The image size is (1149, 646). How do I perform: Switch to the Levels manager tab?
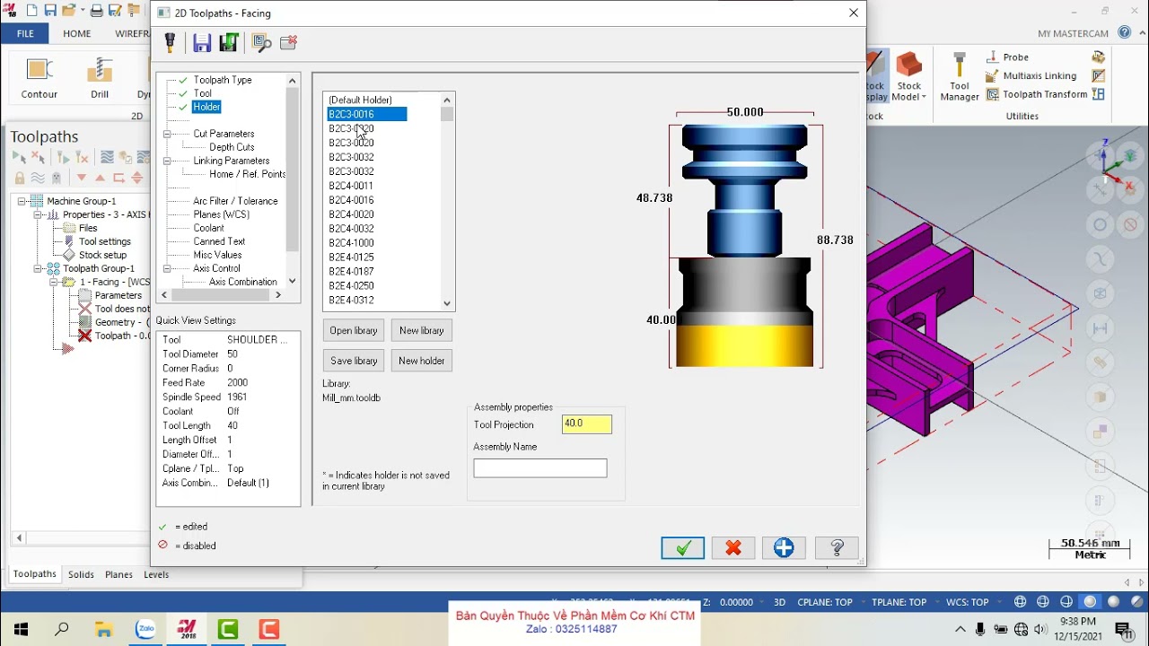tap(156, 574)
